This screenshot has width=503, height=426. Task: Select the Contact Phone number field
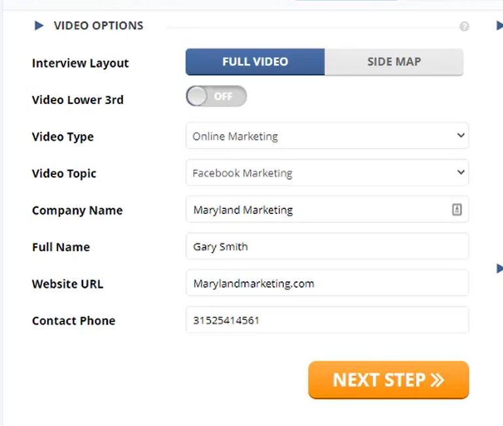327,321
